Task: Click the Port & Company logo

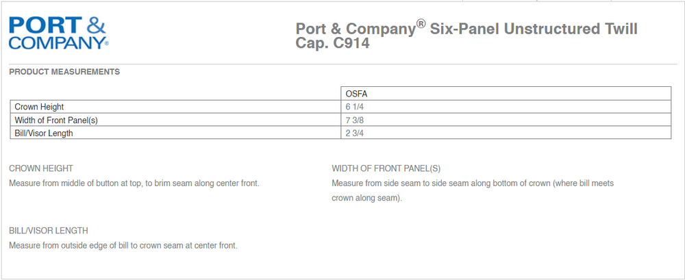Action: coord(58,33)
